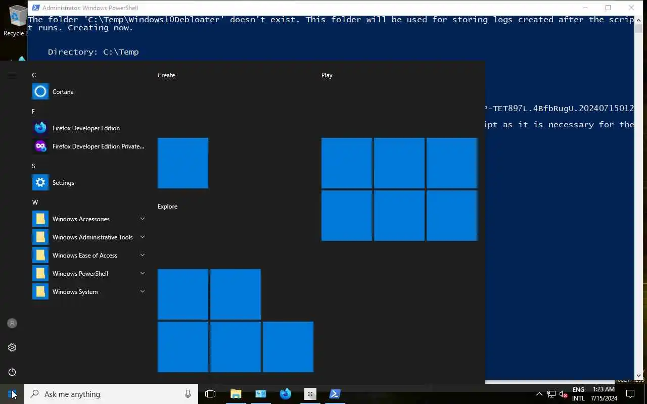Click the letter F group header
647x404 pixels.
click(34, 111)
